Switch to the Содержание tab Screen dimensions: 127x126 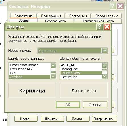(24, 16)
